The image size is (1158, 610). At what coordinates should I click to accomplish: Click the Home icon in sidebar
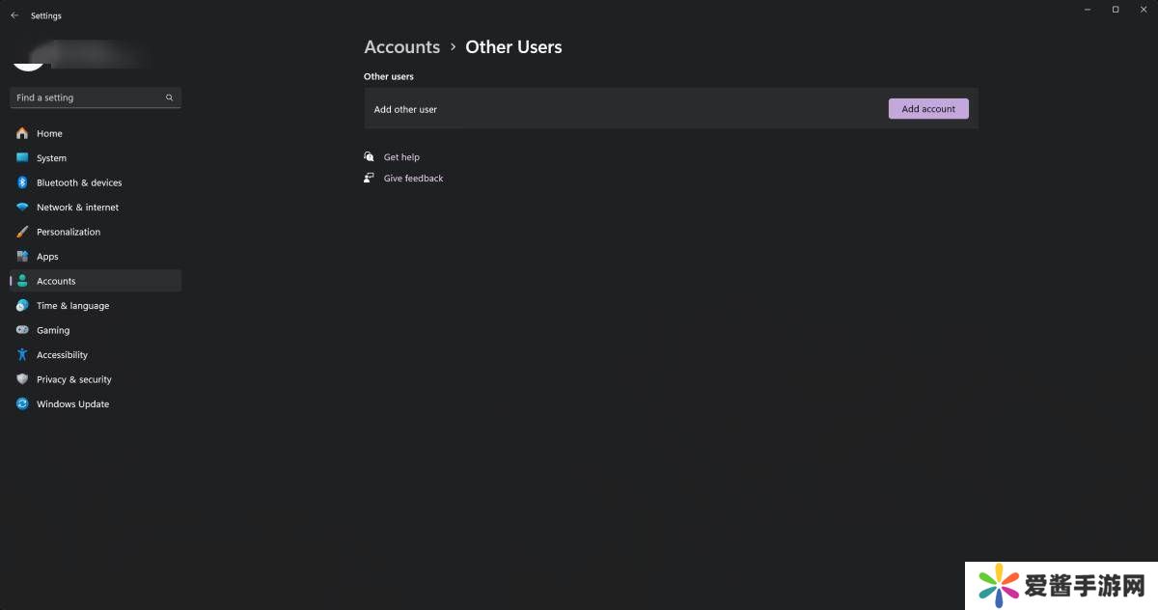[22, 133]
